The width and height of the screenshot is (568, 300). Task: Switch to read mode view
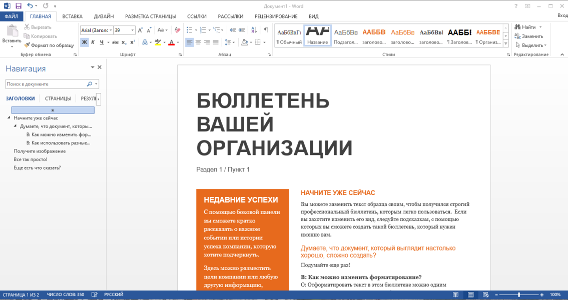click(x=456, y=294)
